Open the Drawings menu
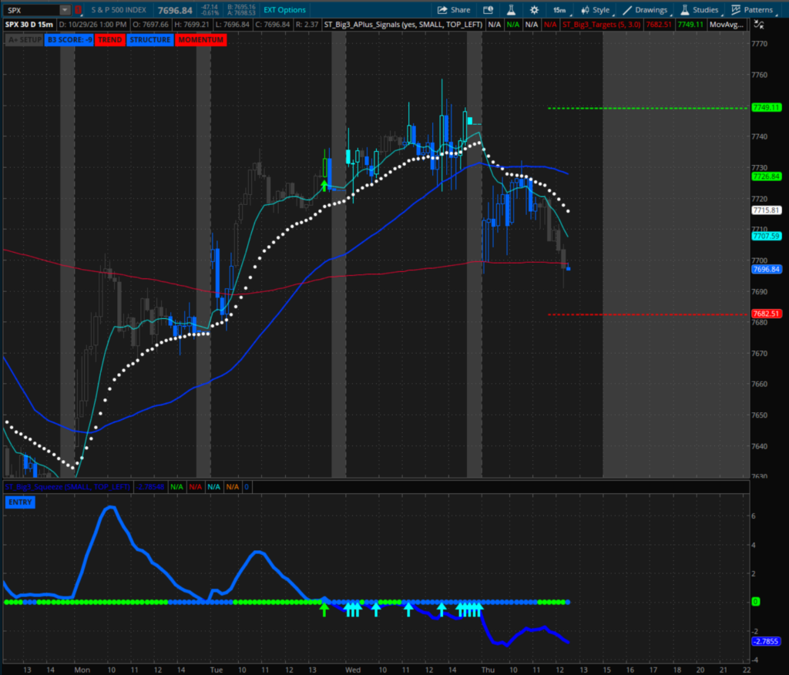The image size is (789, 675). click(x=646, y=10)
